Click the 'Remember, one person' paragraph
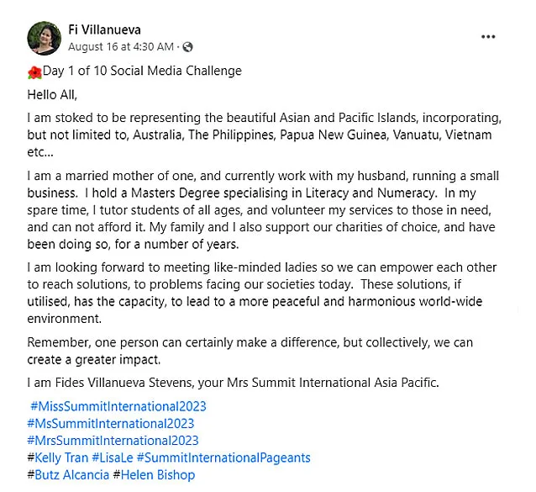The image size is (536, 492). pyautogui.click(x=250, y=351)
